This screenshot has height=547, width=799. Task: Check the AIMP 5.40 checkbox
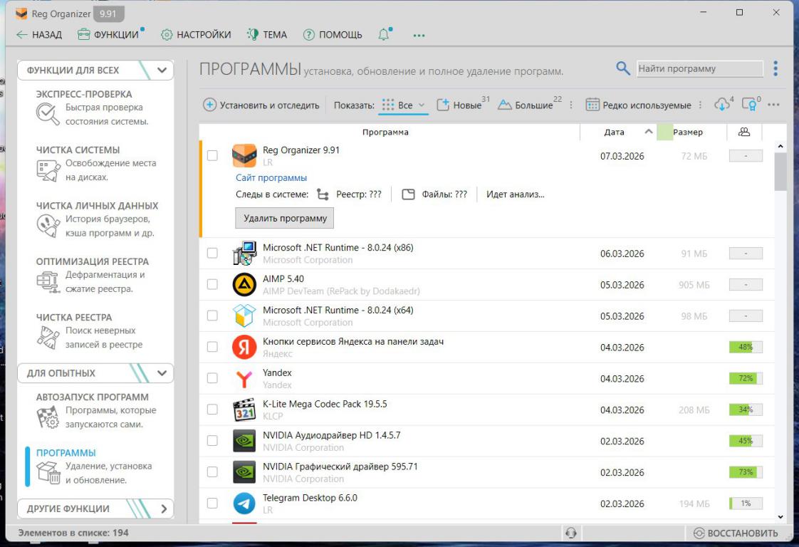[x=212, y=285]
